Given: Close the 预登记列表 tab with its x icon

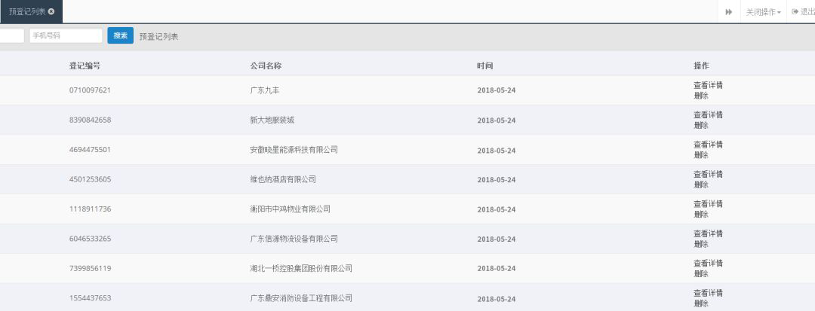Looking at the screenshot, I should pyautogui.click(x=51, y=11).
